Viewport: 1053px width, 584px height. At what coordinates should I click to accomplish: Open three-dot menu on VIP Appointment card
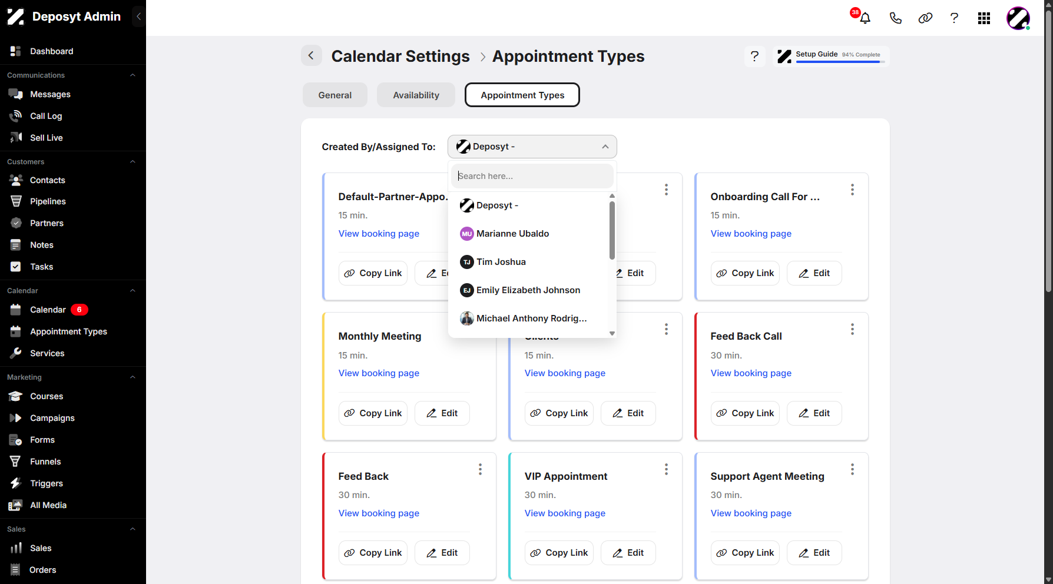point(666,469)
